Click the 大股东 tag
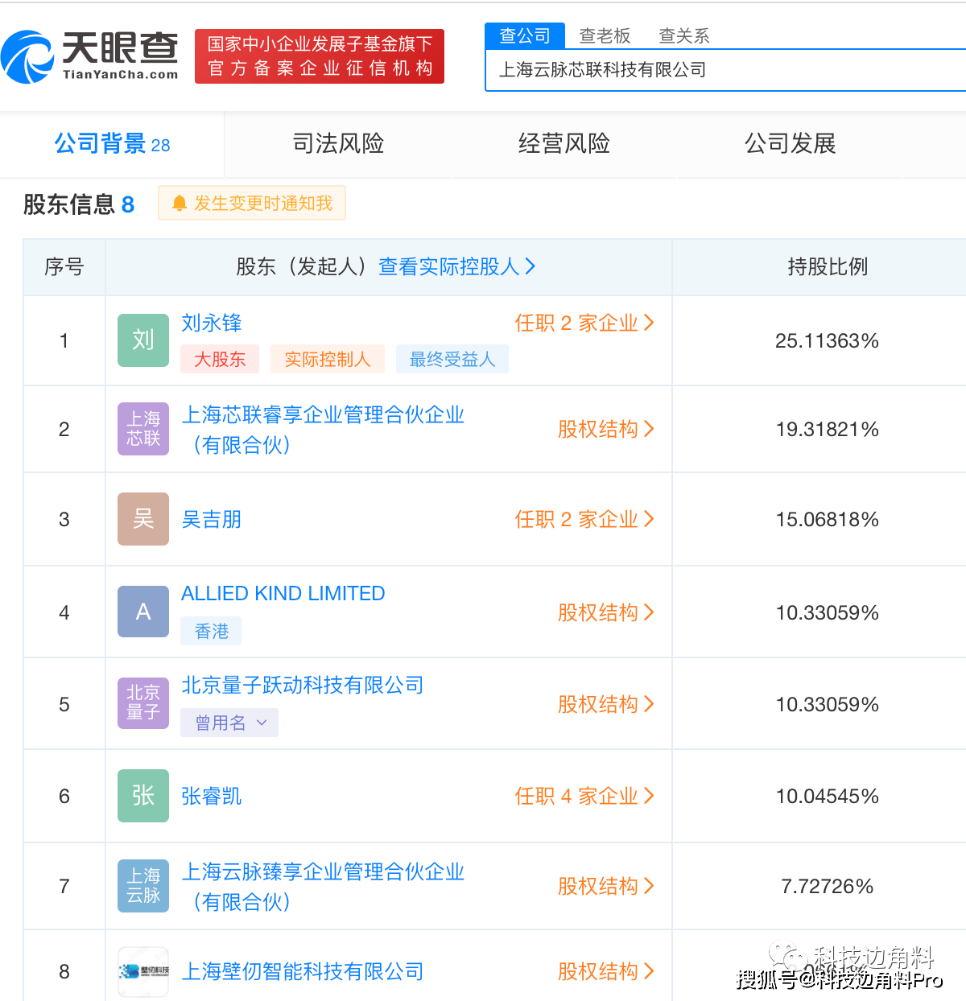 [x=220, y=359]
